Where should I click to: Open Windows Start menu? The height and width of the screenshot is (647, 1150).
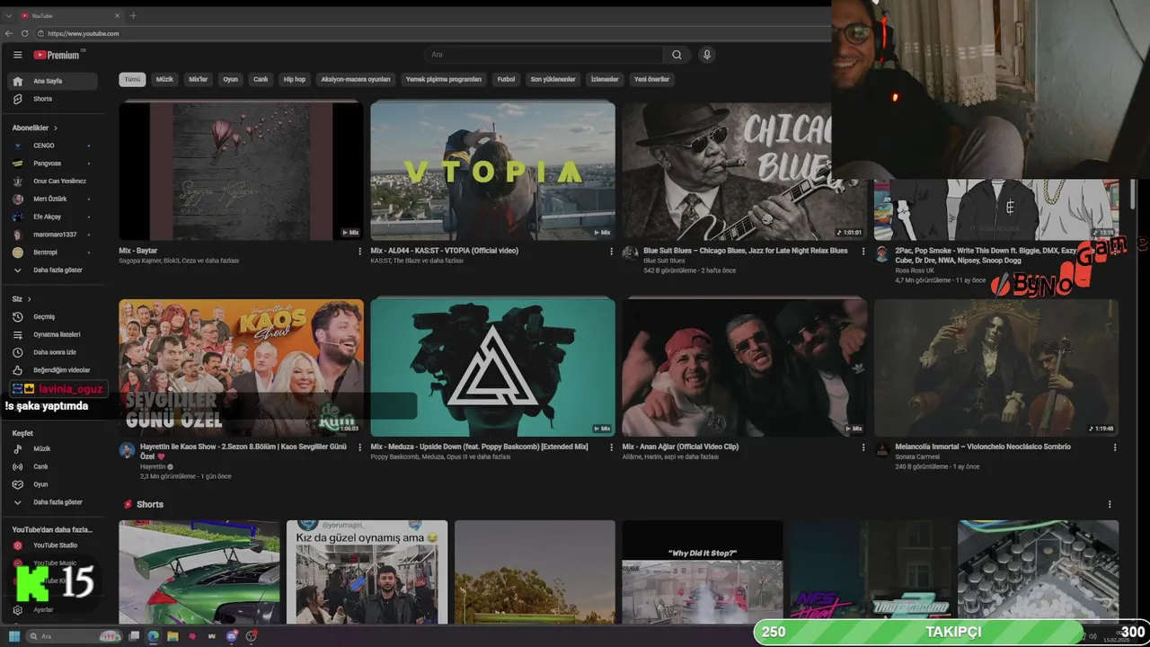14,636
